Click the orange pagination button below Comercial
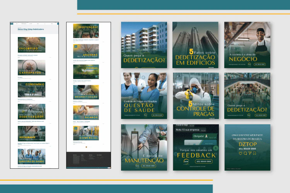This screenshot has height=193, width=290. pyautogui.click(x=86, y=147)
